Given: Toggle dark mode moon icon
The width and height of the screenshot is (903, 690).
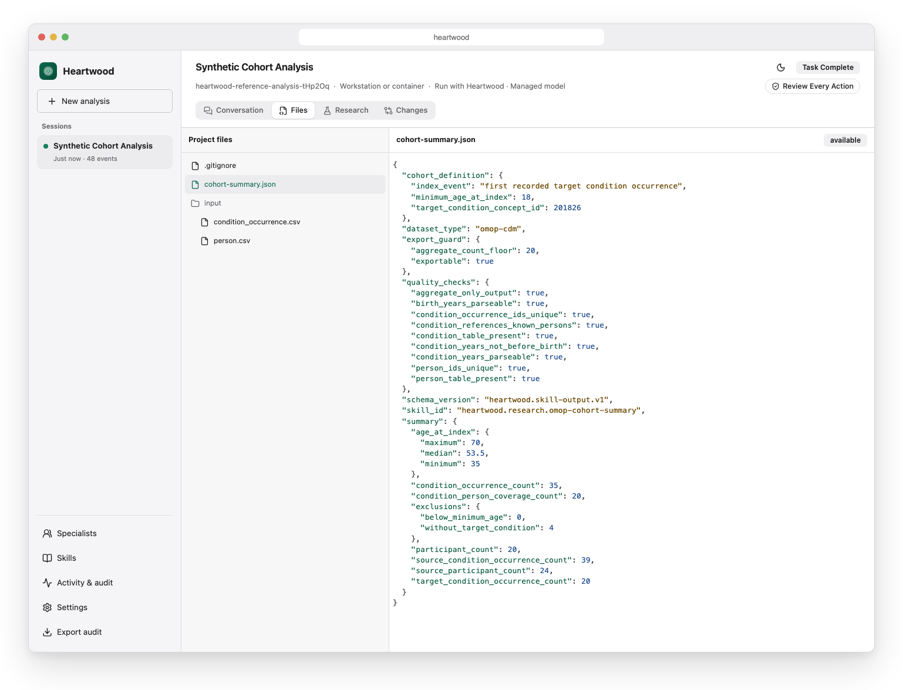Looking at the screenshot, I should tap(781, 68).
